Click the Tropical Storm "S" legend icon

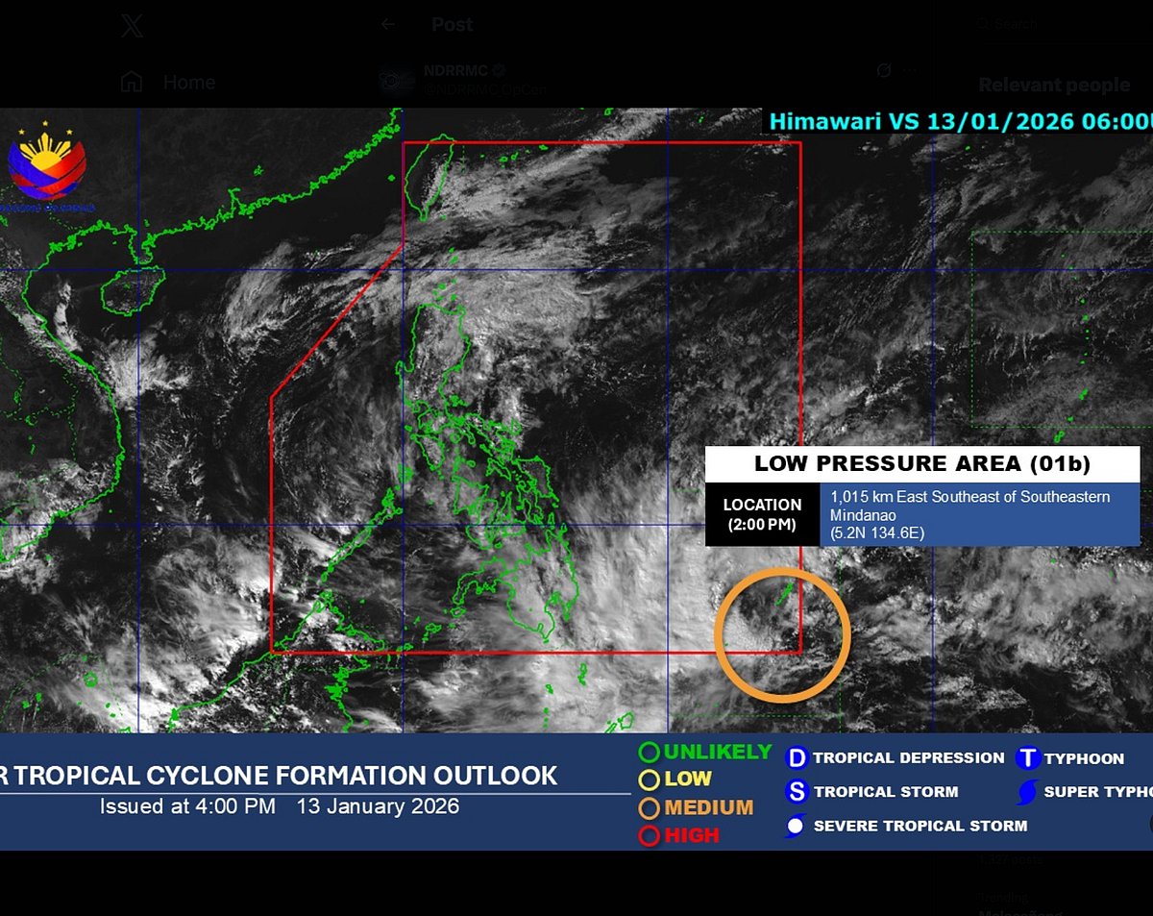(796, 792)
